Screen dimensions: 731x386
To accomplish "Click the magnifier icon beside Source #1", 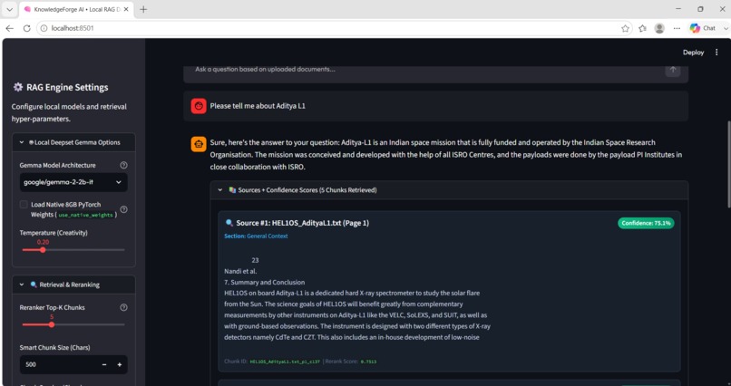I will pyautogui.click(x=229, y=223).
